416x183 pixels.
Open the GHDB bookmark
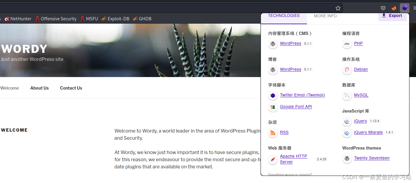(x=142, y=19)
